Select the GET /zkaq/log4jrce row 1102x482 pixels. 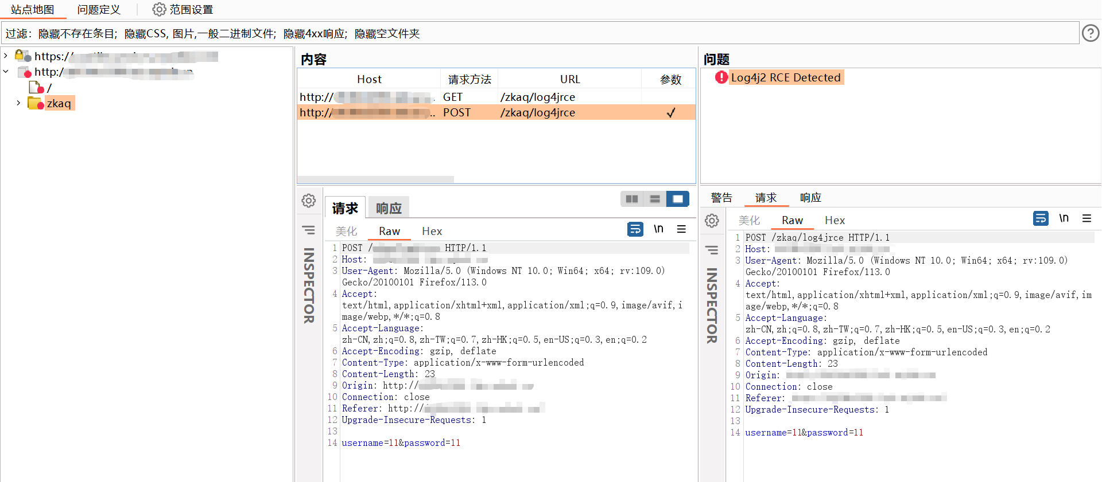click(x=496, y=97)
